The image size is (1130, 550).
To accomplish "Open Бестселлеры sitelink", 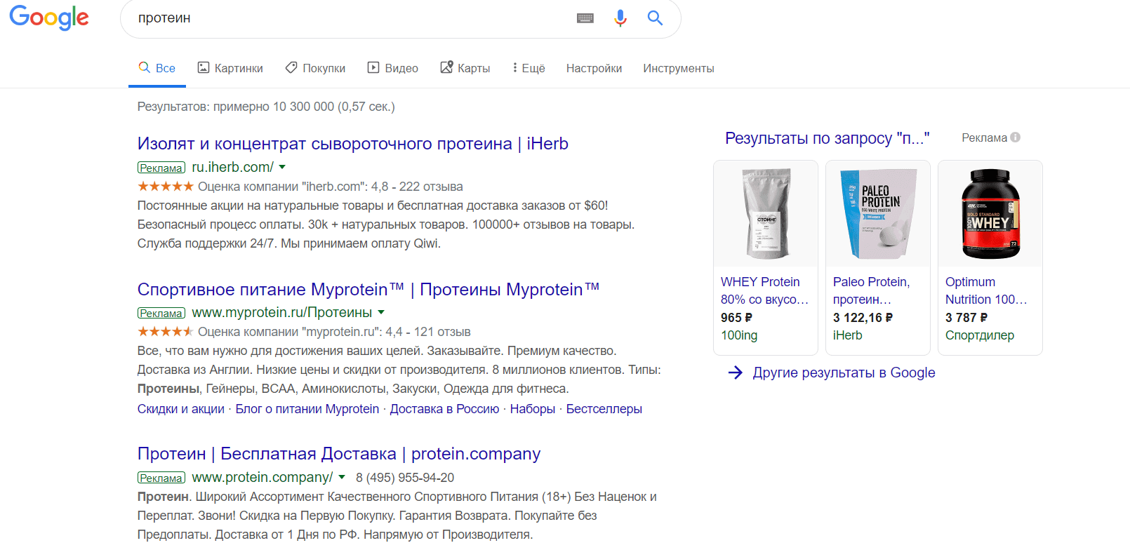I will pos(604,409).
